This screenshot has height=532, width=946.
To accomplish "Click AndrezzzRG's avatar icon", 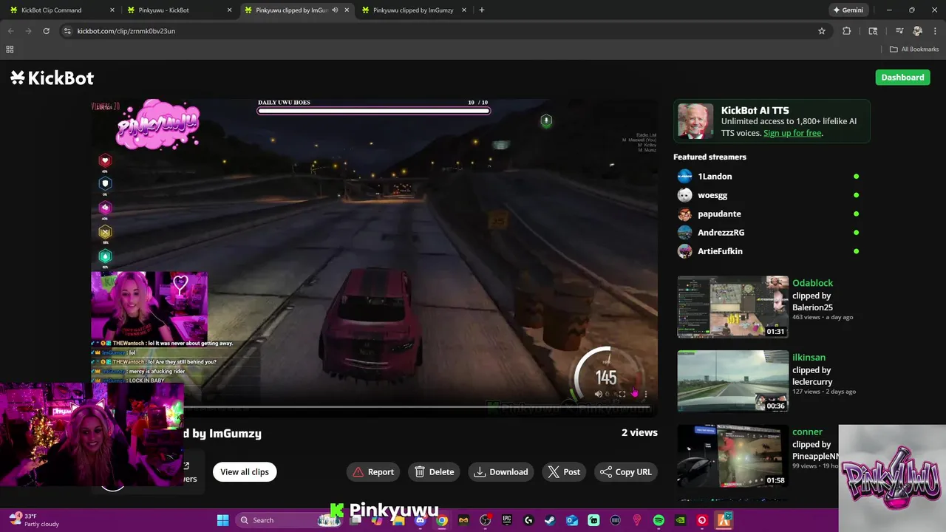I will click(685, 232).
